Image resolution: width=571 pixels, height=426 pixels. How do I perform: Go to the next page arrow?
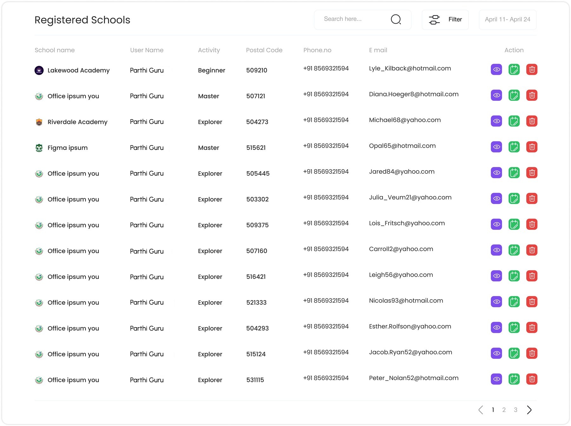point(529,410)
